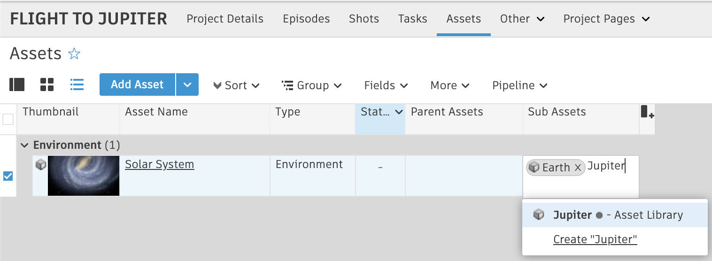The image size is (712, 261).
Task: Open the Solar System asset link
Action: tap(159, 164)
